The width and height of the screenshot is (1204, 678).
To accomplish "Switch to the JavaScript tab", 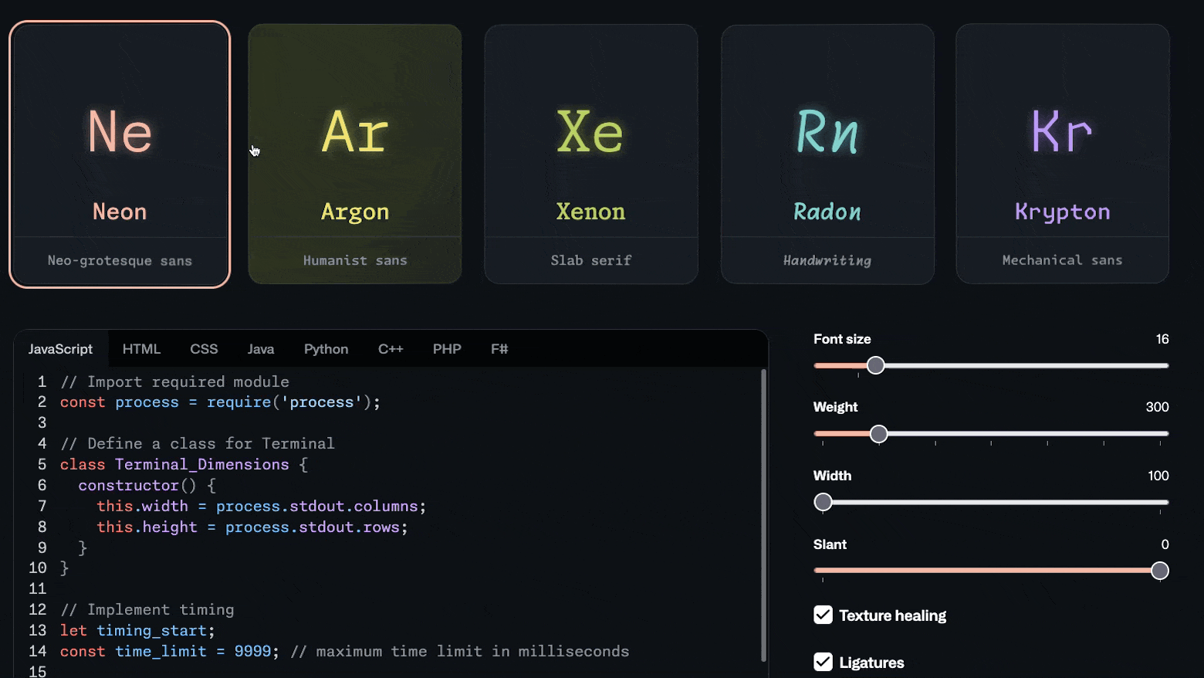I will pyautogui.click(x=60, y=349).
